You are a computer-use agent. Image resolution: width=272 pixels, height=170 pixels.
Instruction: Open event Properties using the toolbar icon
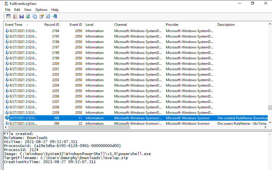pos(41,16)
